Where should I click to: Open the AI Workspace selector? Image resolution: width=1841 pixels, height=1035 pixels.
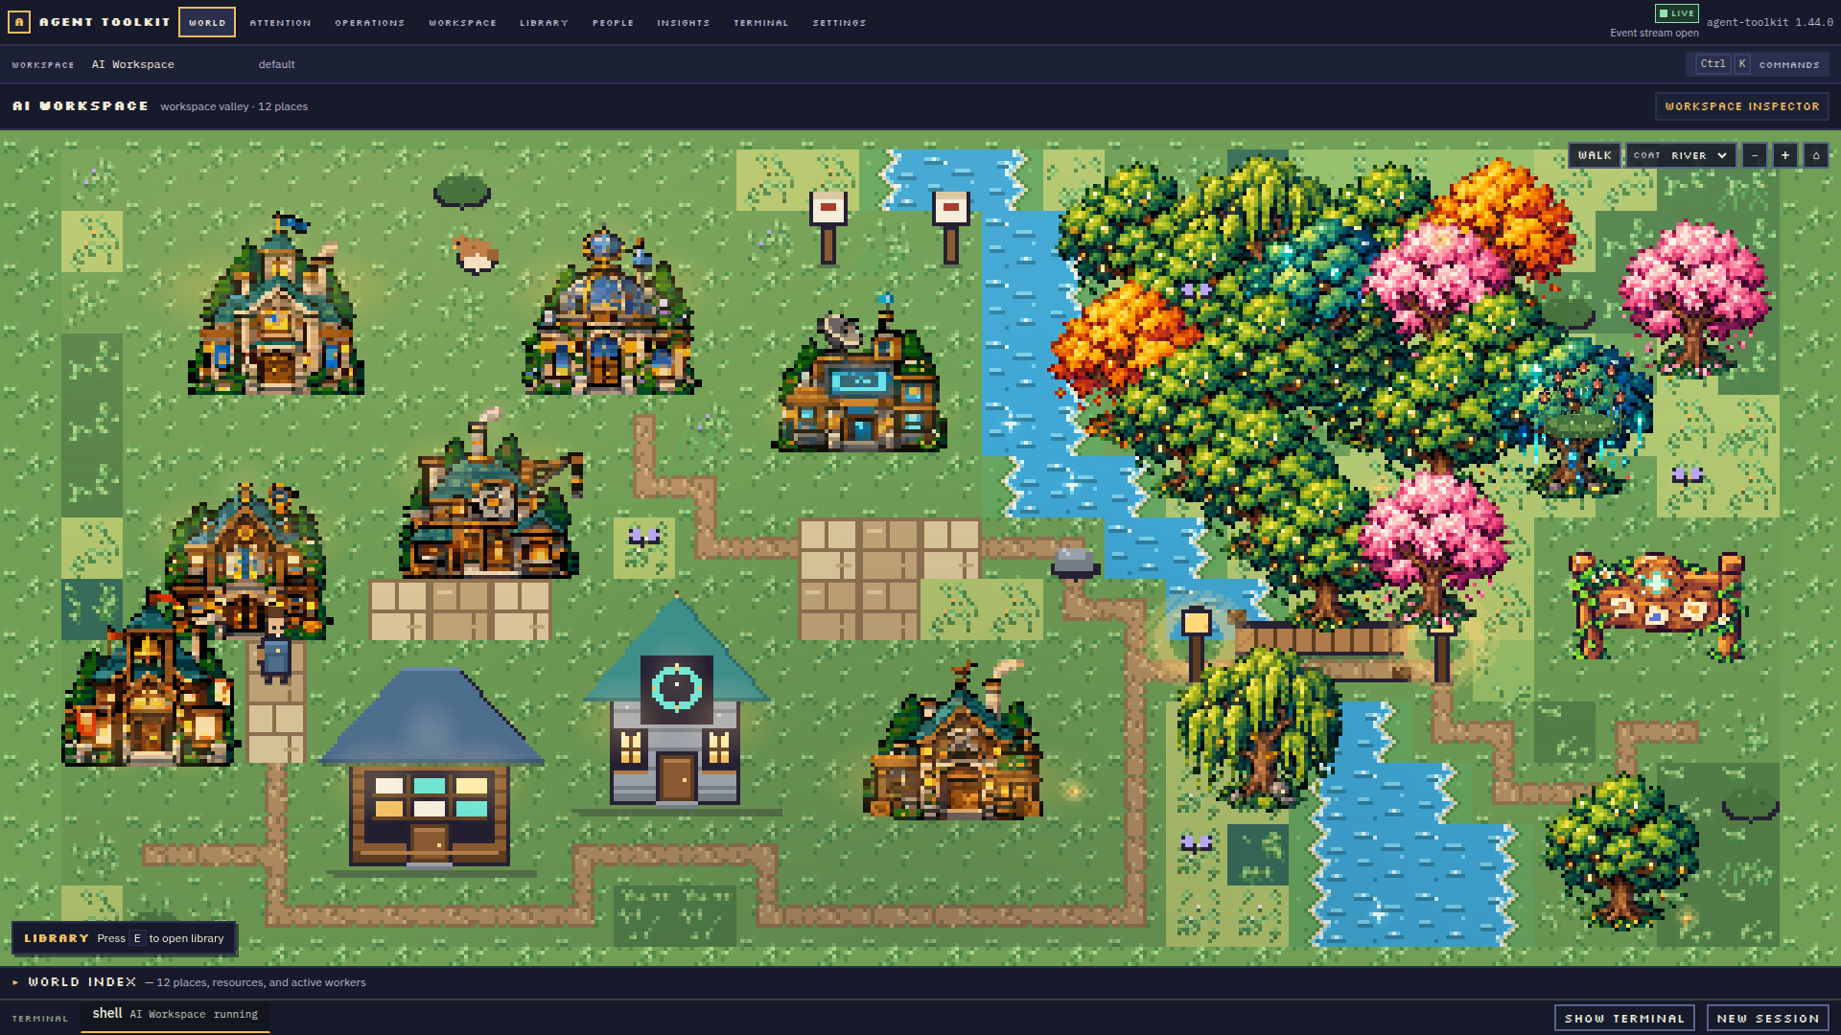pos(133,64)
